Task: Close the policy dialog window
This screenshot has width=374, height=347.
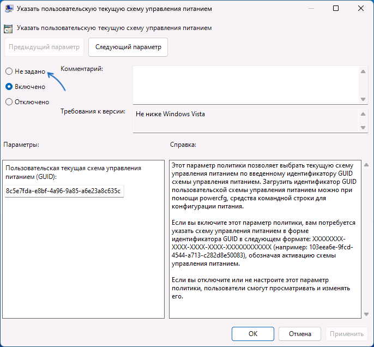Action: click(361, 8)
